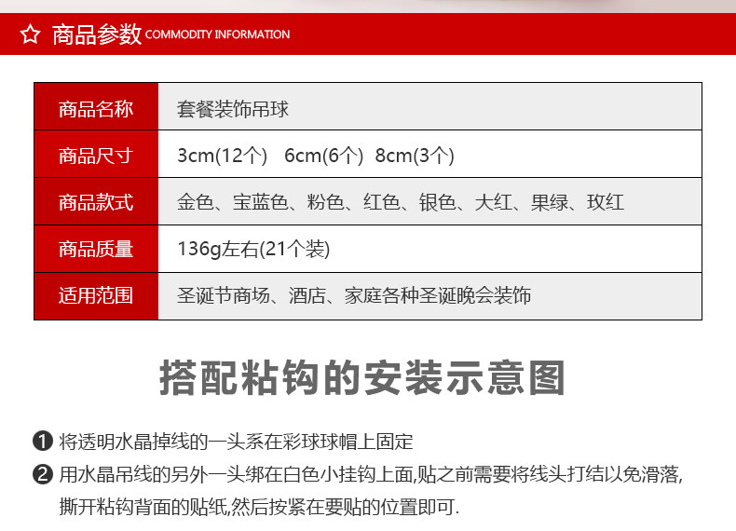Click the step 1 circled number icon

pos(43,442)
